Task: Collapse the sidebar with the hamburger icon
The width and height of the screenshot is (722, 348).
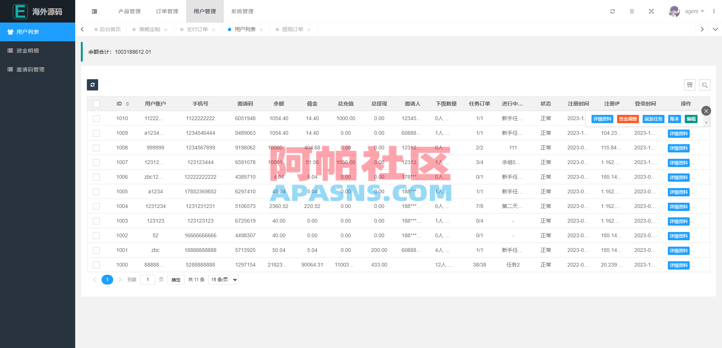Action: pyautogui.click(x=94, y=11)
